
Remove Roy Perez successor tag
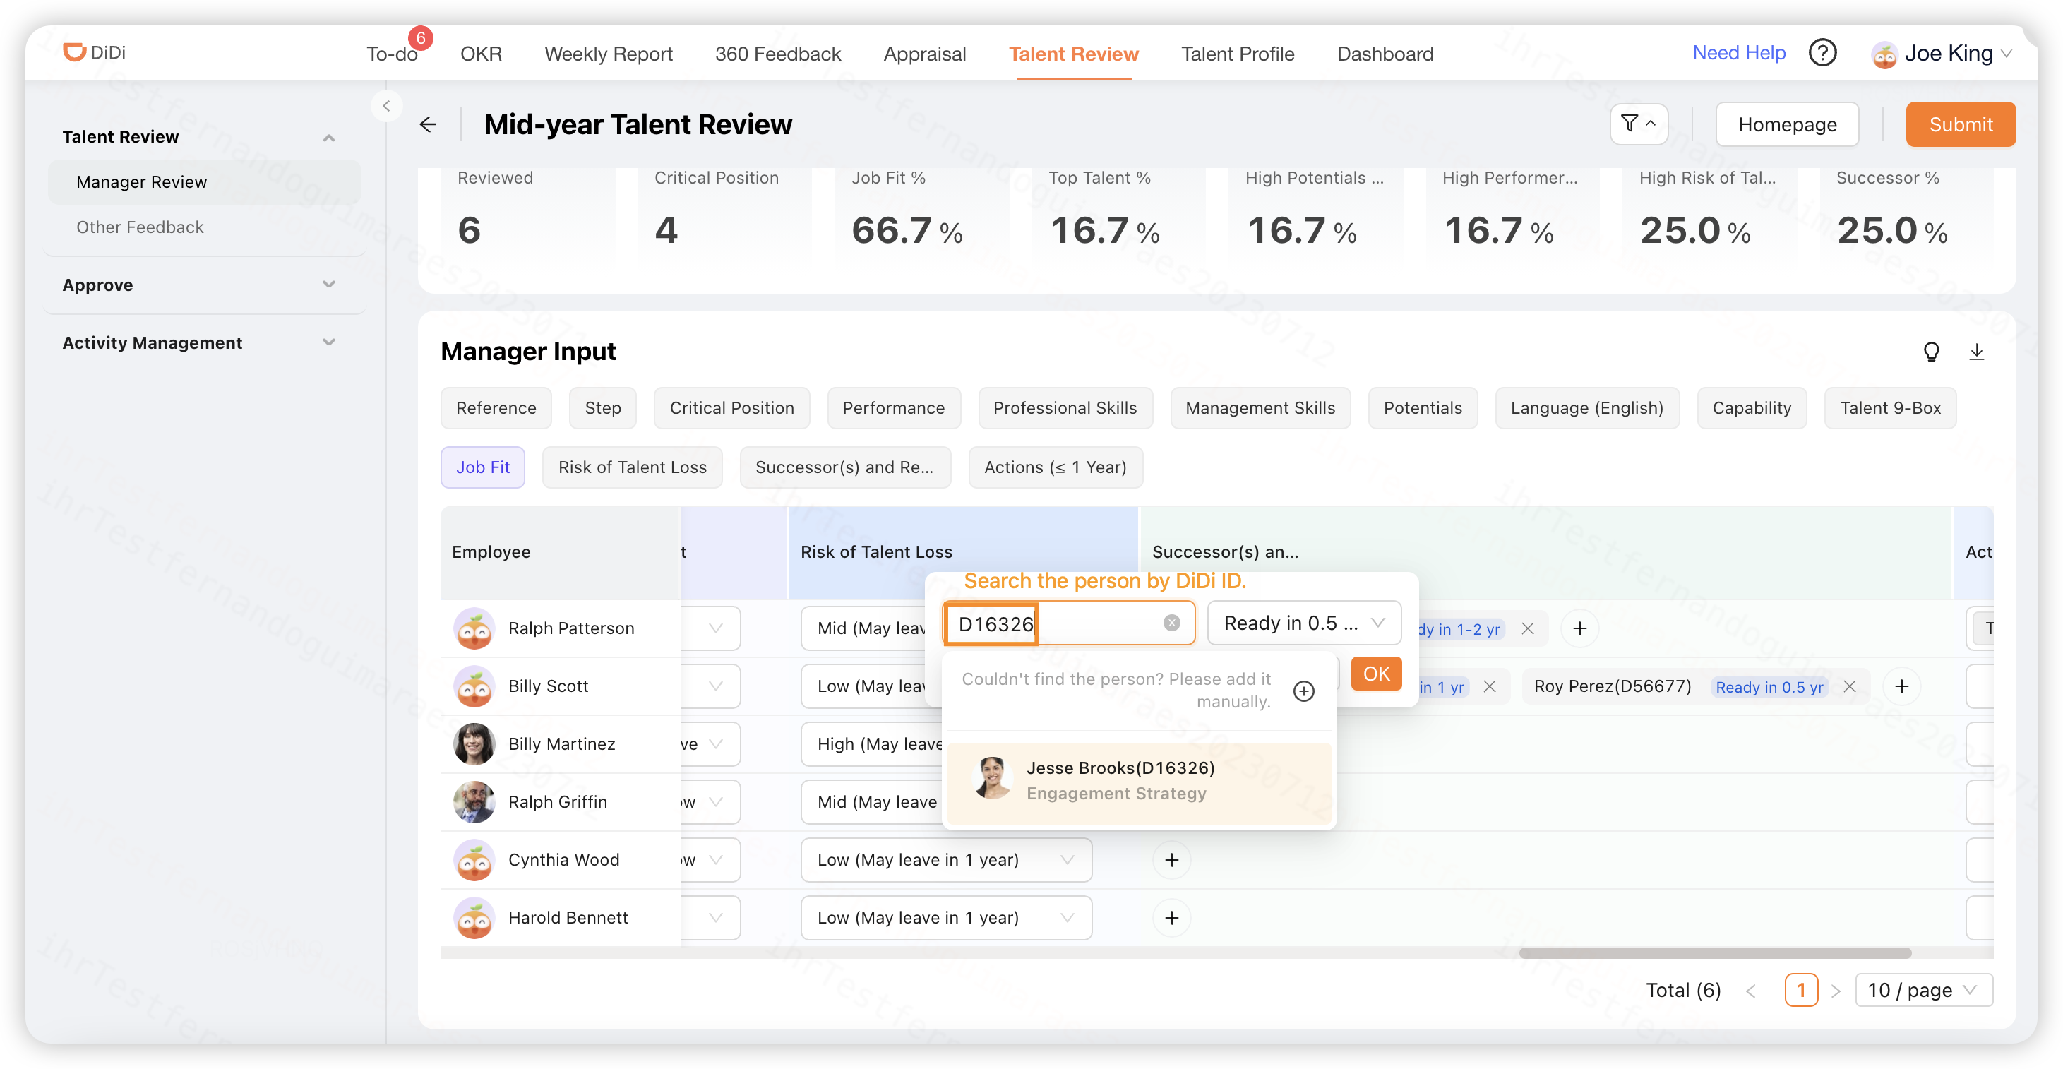(1849, 686)
